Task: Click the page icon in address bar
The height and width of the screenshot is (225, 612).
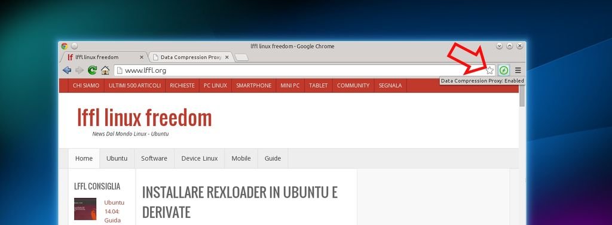Action: (120, 70)
